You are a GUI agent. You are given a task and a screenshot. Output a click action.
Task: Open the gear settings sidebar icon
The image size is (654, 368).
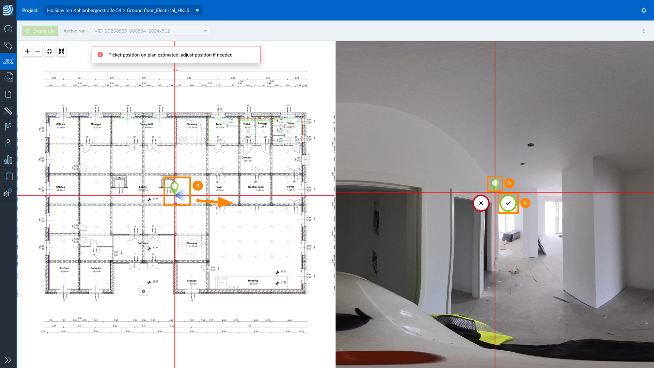pyautogui.click(x=8, y=193)
